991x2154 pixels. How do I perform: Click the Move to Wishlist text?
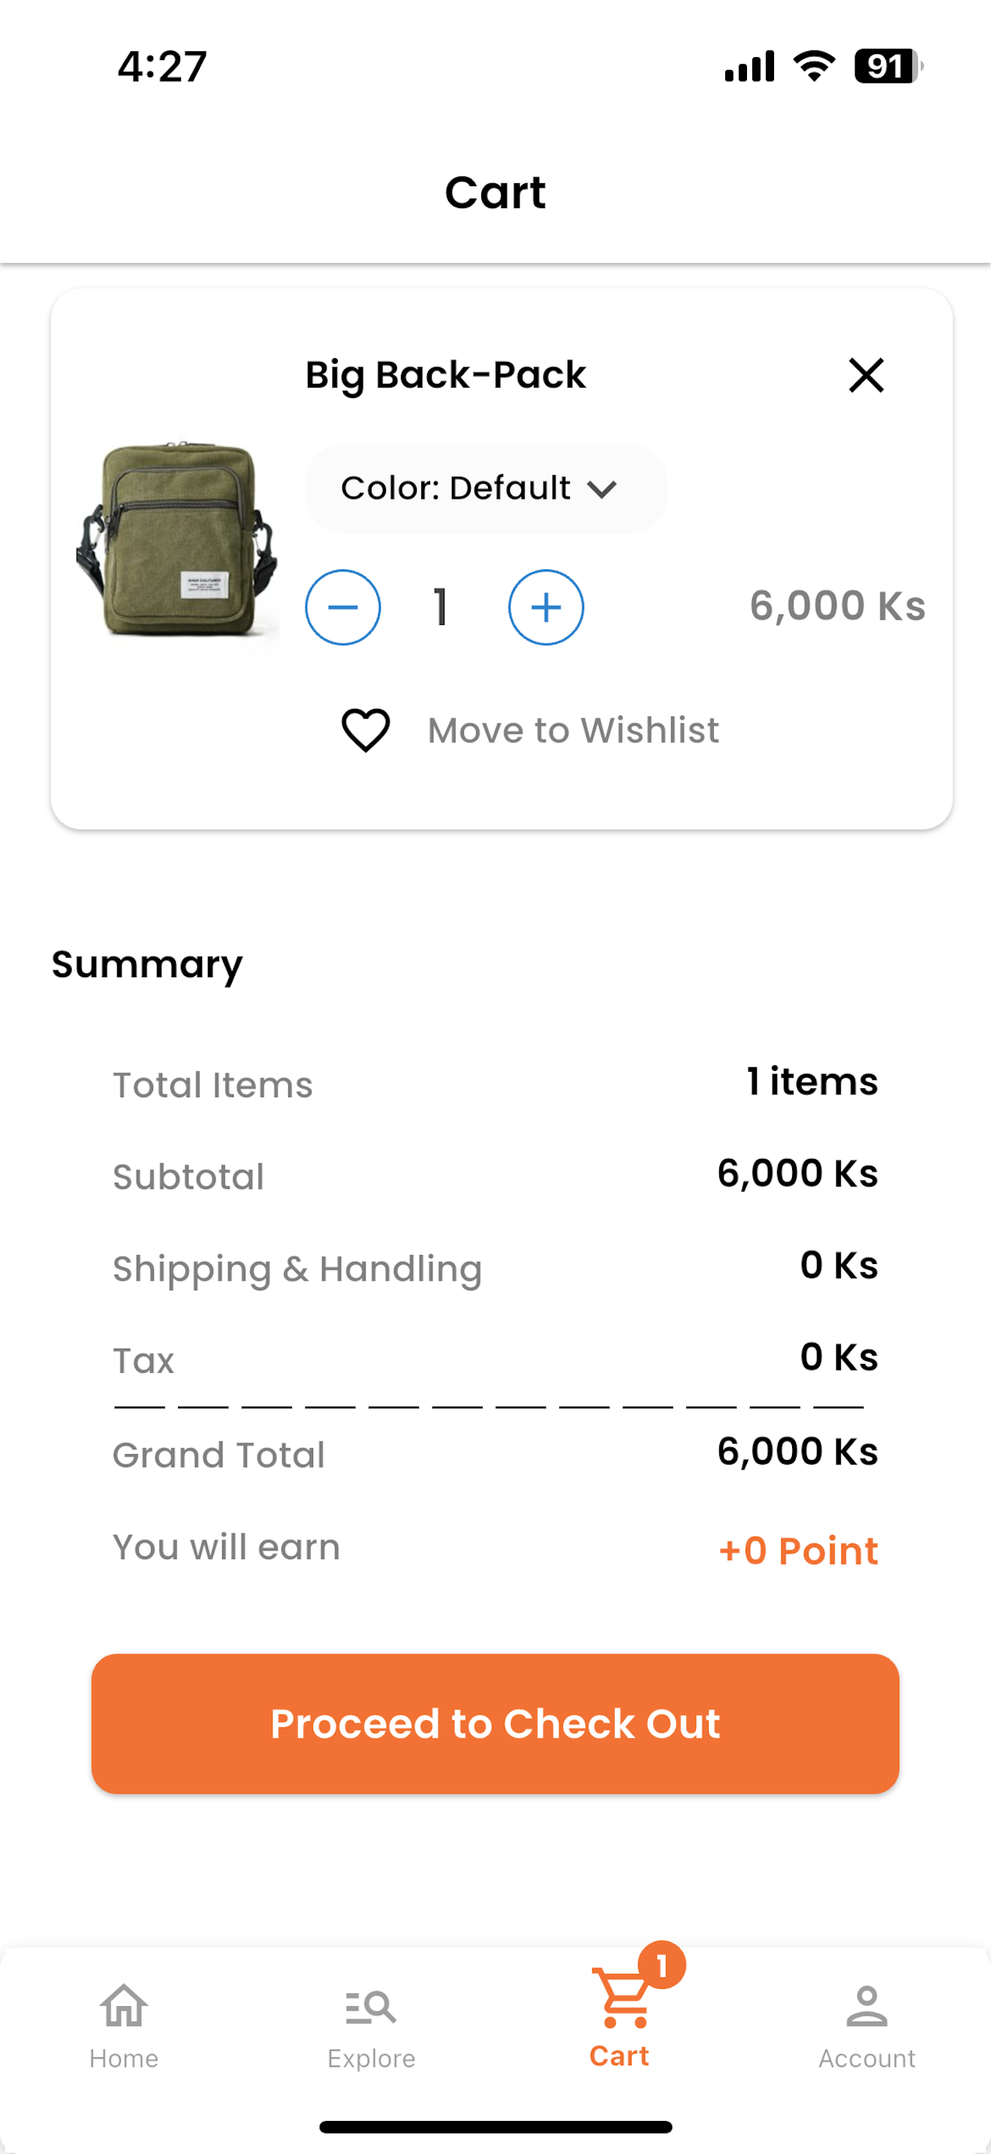point(572,730)
